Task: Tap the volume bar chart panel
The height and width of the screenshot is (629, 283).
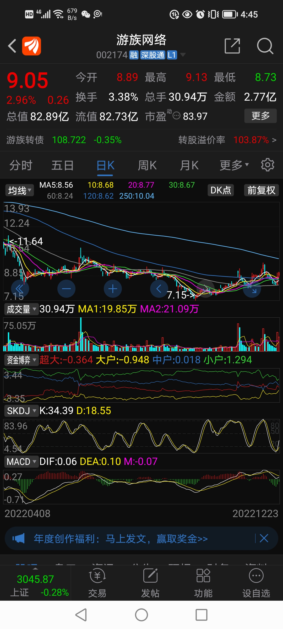Action: (x=141, y=334)
